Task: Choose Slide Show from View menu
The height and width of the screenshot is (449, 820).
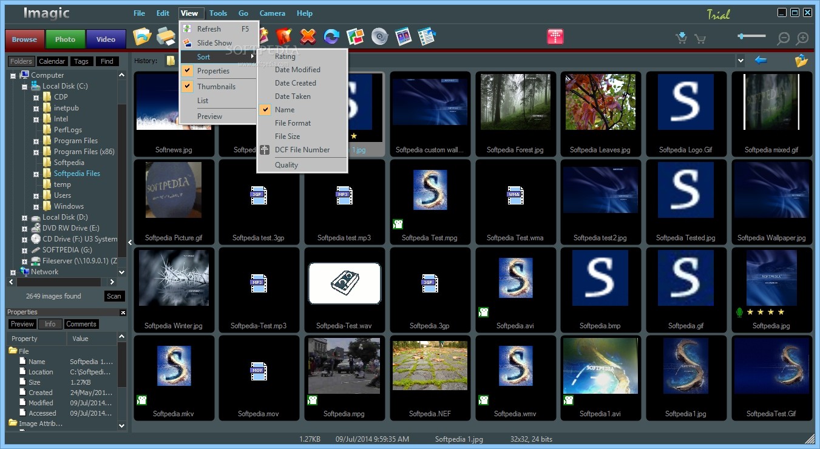Action: [219, 42]
